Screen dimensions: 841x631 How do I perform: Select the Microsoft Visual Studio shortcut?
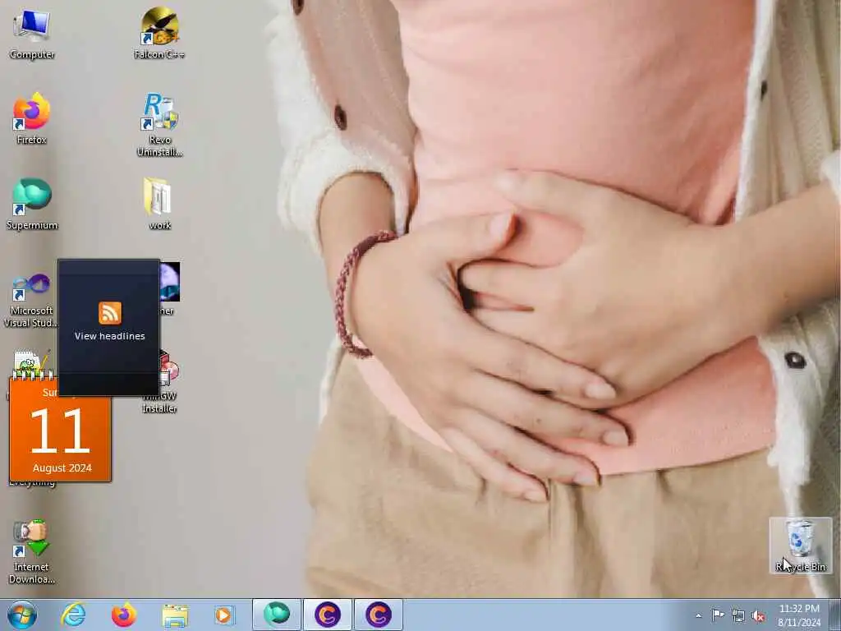pyautogui.click(x=30, y=301)
